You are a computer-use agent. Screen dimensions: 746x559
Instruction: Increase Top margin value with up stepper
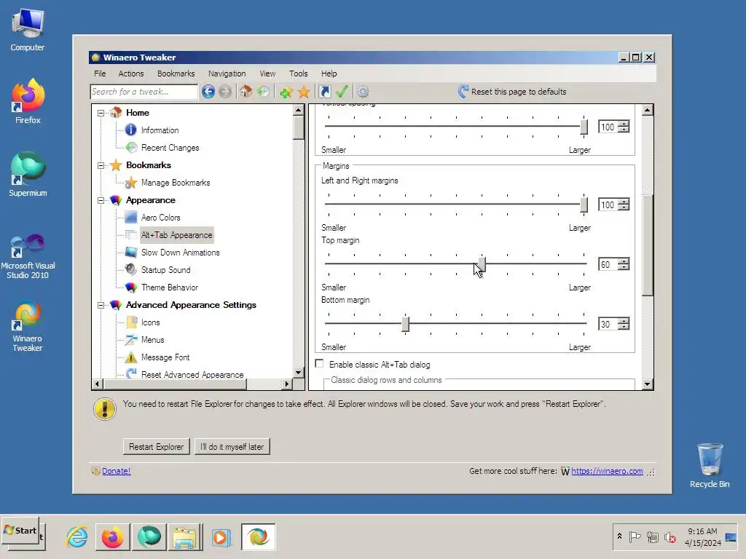[624, 261]
